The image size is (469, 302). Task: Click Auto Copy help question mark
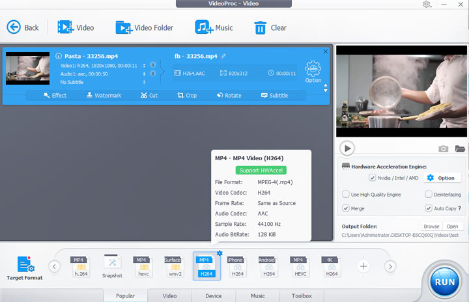click(x=460, y=208)
